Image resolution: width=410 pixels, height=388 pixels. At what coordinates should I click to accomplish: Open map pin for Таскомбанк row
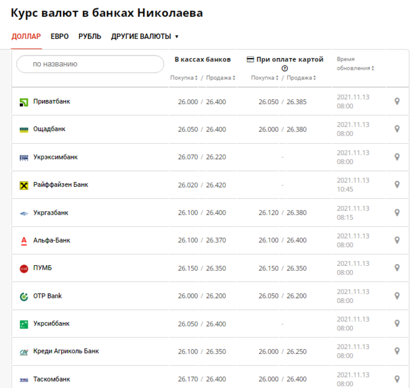point(397,379)
